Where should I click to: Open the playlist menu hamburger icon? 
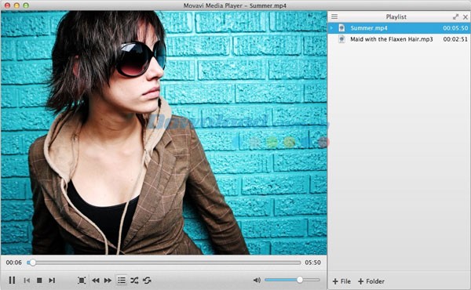click(334, 16)
